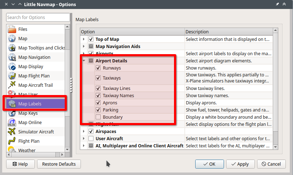This screenshot has height=175, width=293.
Task: Toggle the Top of Map checkbox
Action: click(91, 39)
